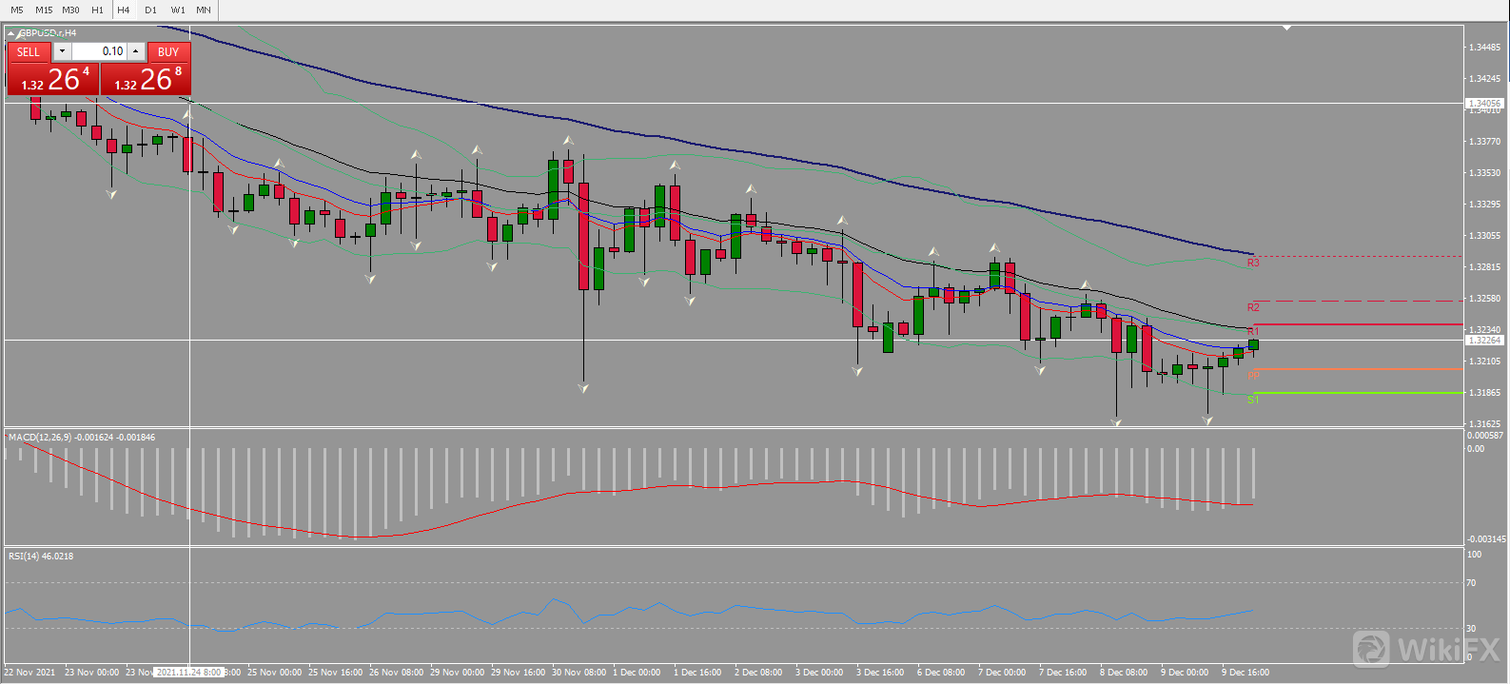The width and height of the screenshot is (1510, 684).
Task: Click the RSI(14) indicator label
Action: (40, 557)
